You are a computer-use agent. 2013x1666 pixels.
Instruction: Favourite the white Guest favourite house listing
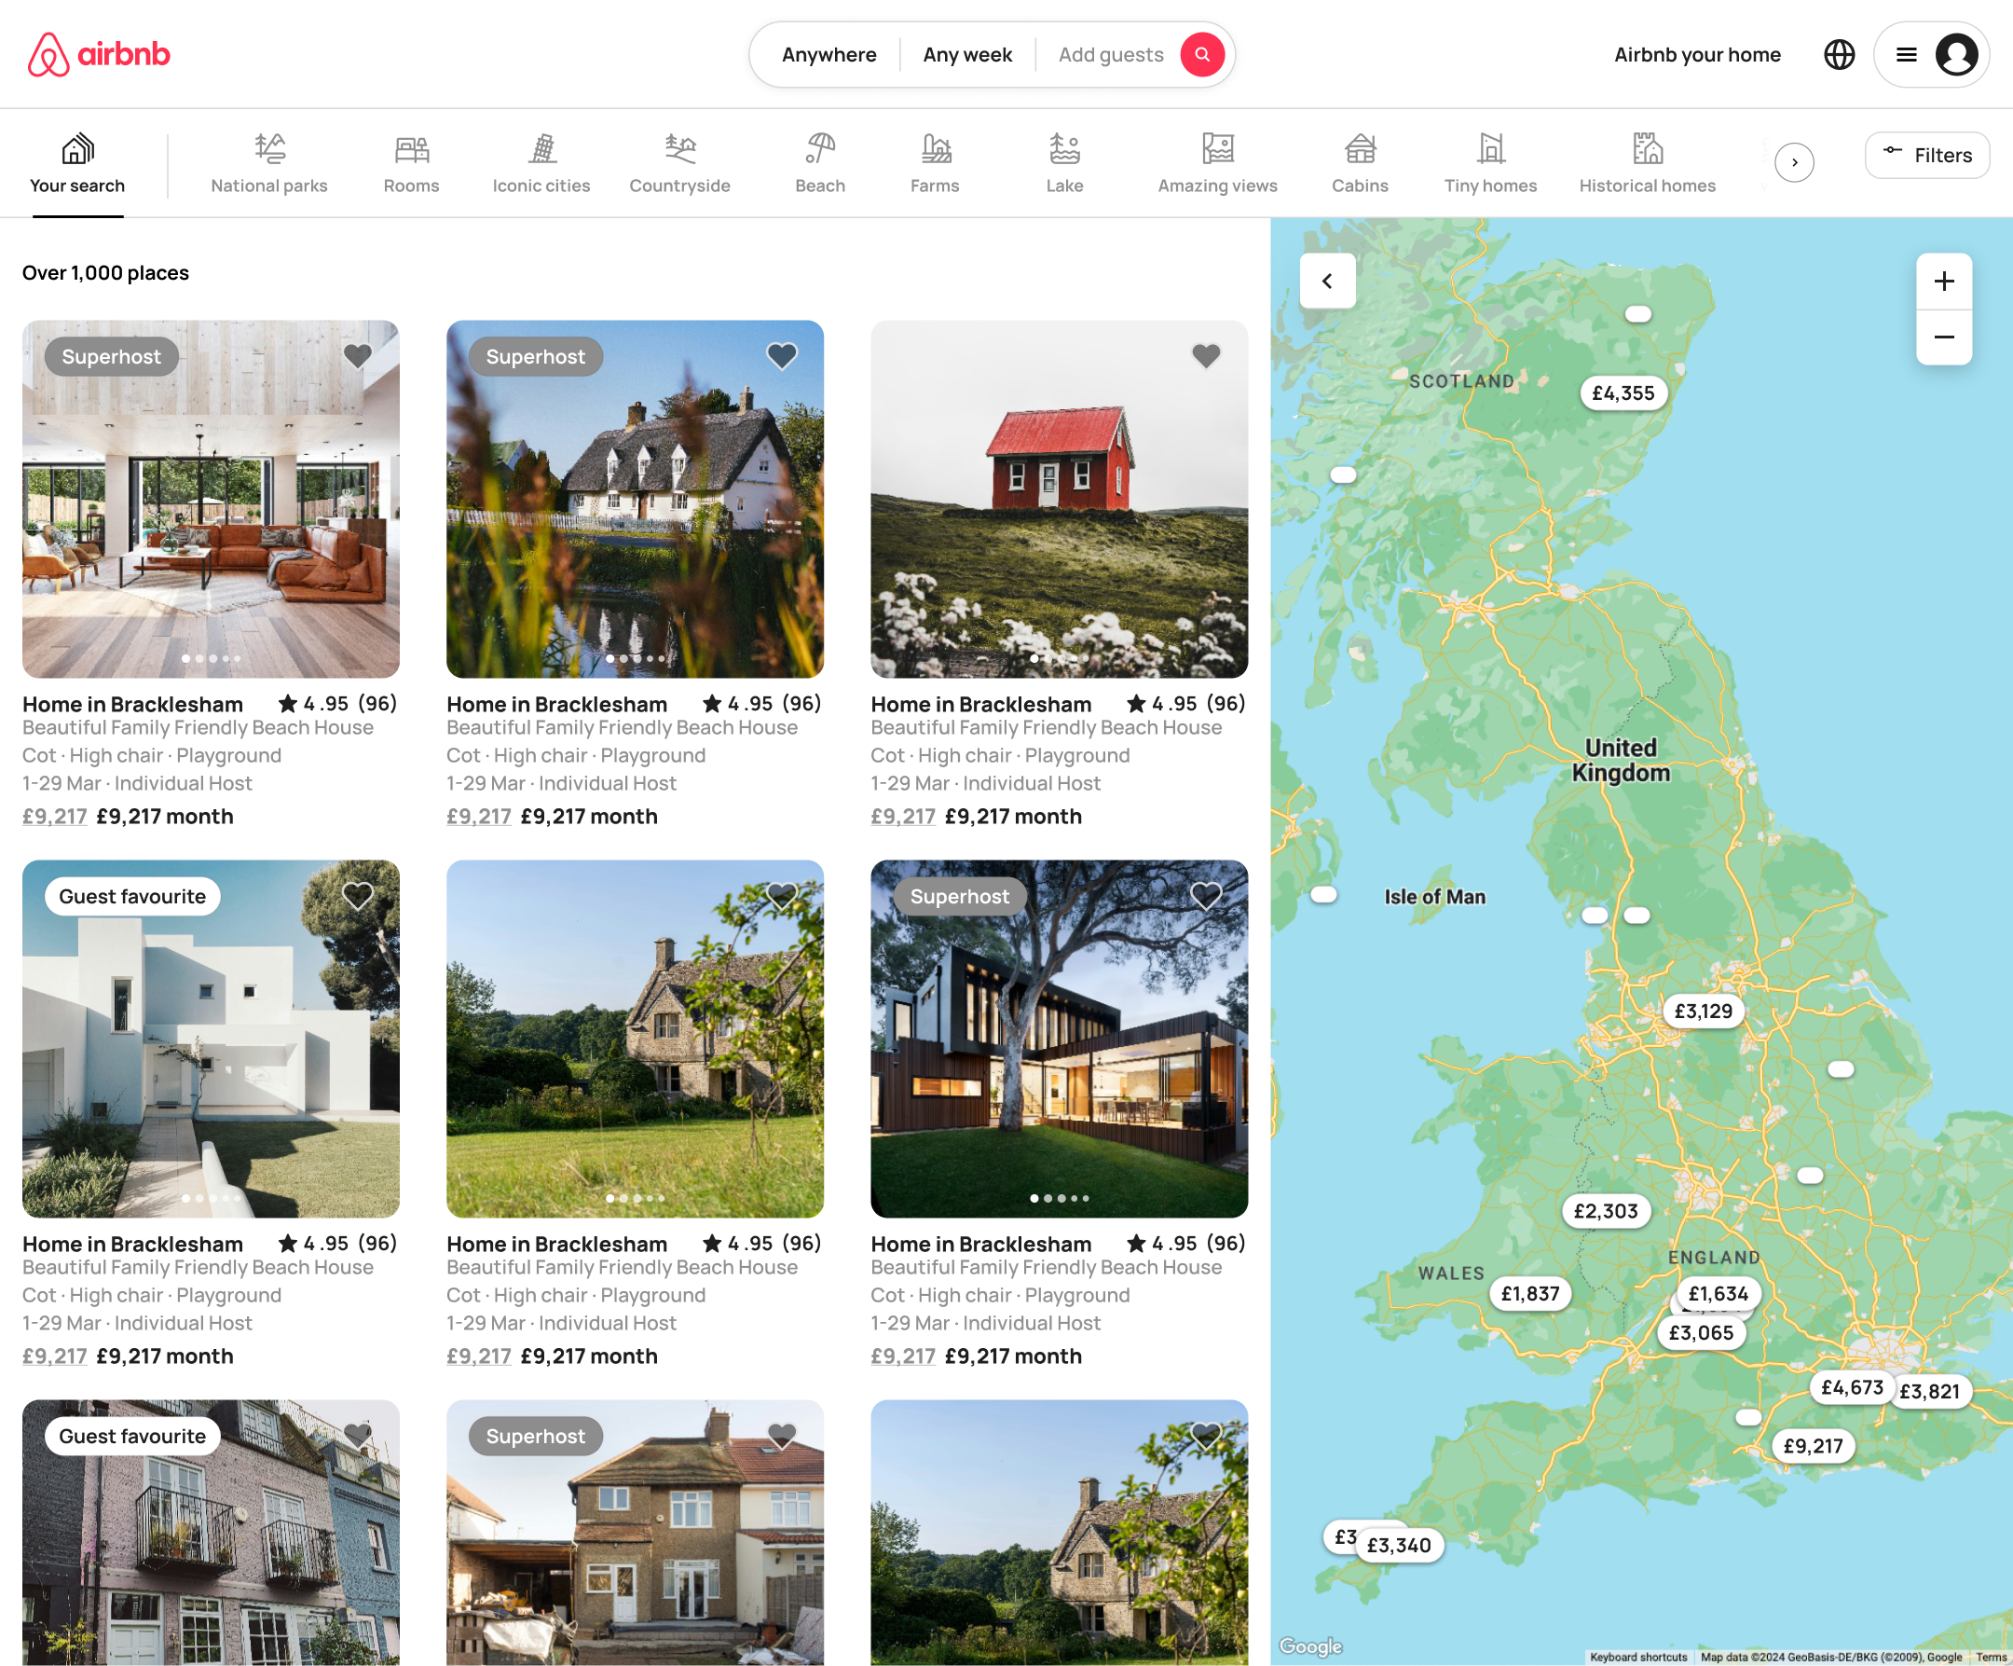click(x=358, y=896)
